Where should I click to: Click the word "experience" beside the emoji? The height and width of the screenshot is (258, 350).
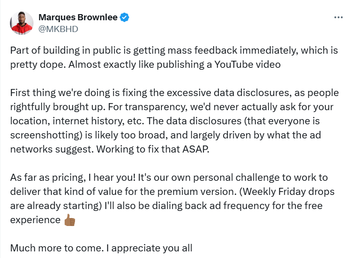[34, 220]
